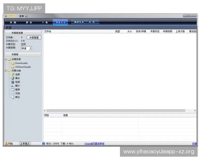Select Downloads in the shared directory tree
Image resolution: width=201 pixels, height=160 pixels.
(21, 63)
